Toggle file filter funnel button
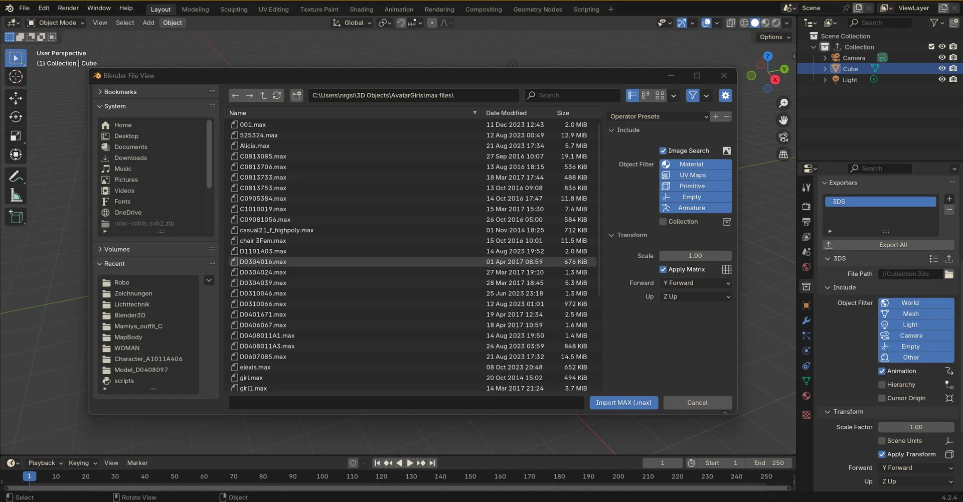Viewport: 963px width, 502px height. pyautogui.click(x=693, y=95)
